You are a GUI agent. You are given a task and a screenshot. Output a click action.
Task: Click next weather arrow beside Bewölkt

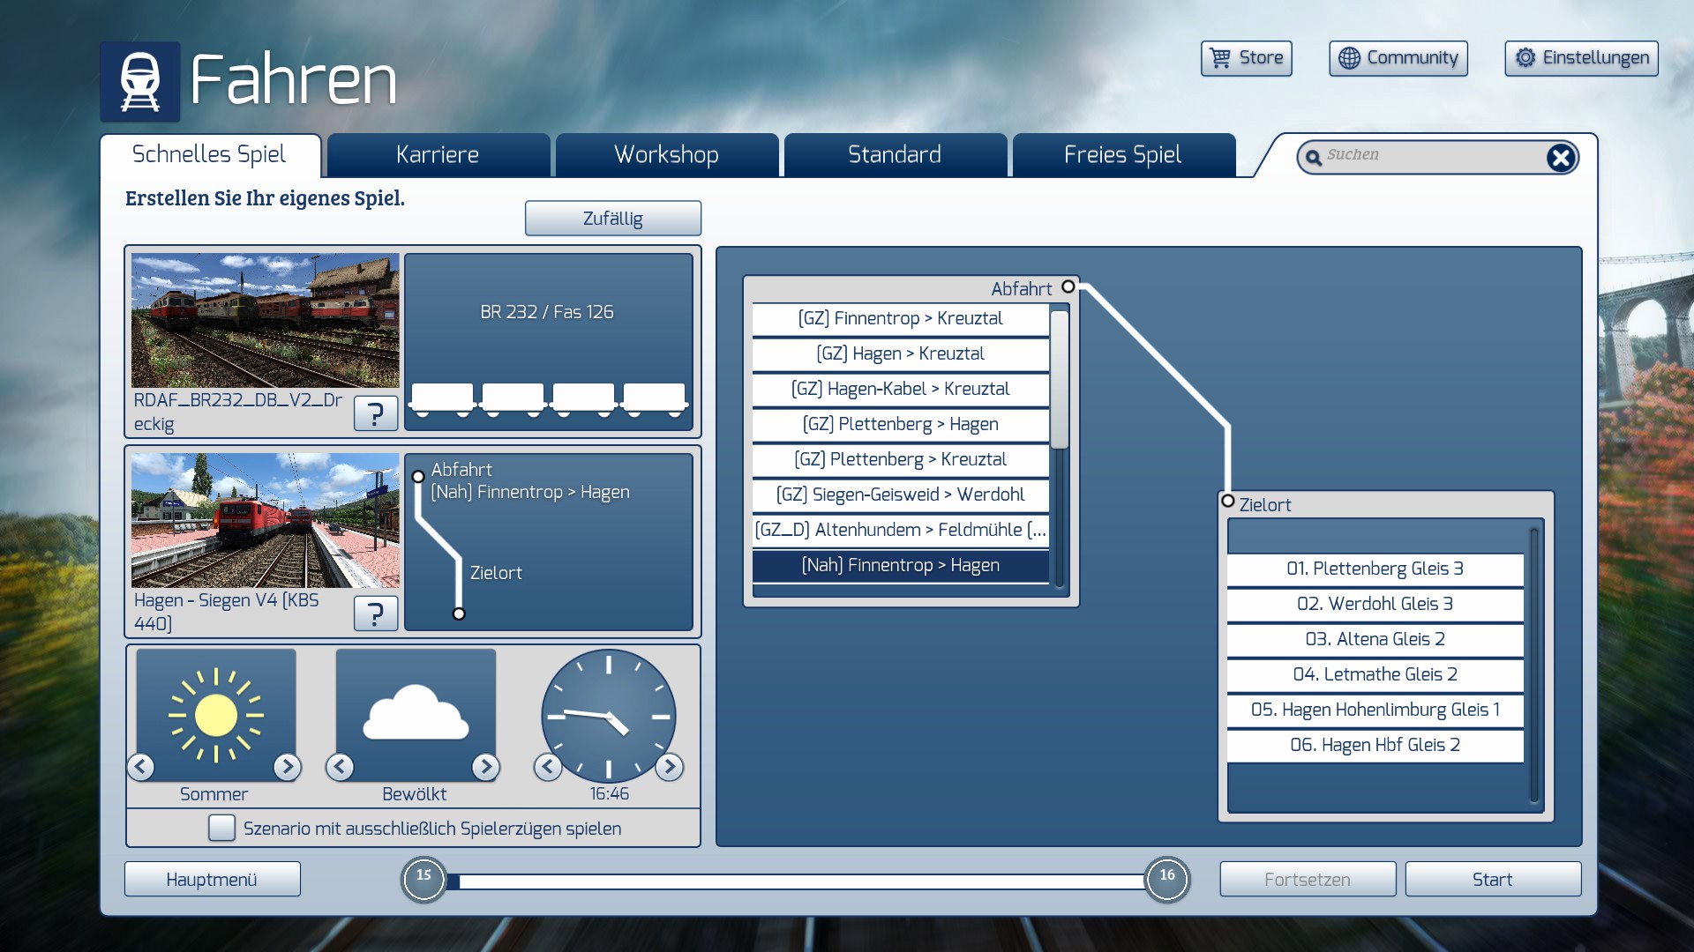pos(485,767)
